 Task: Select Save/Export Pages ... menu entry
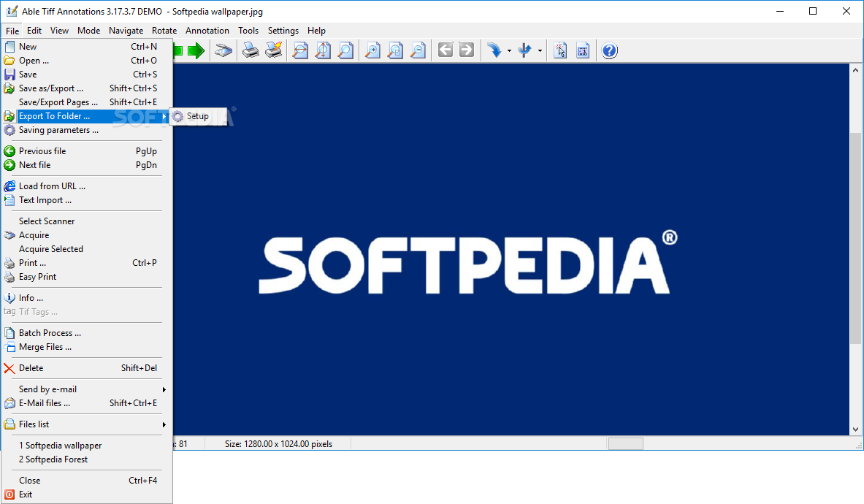87,102
